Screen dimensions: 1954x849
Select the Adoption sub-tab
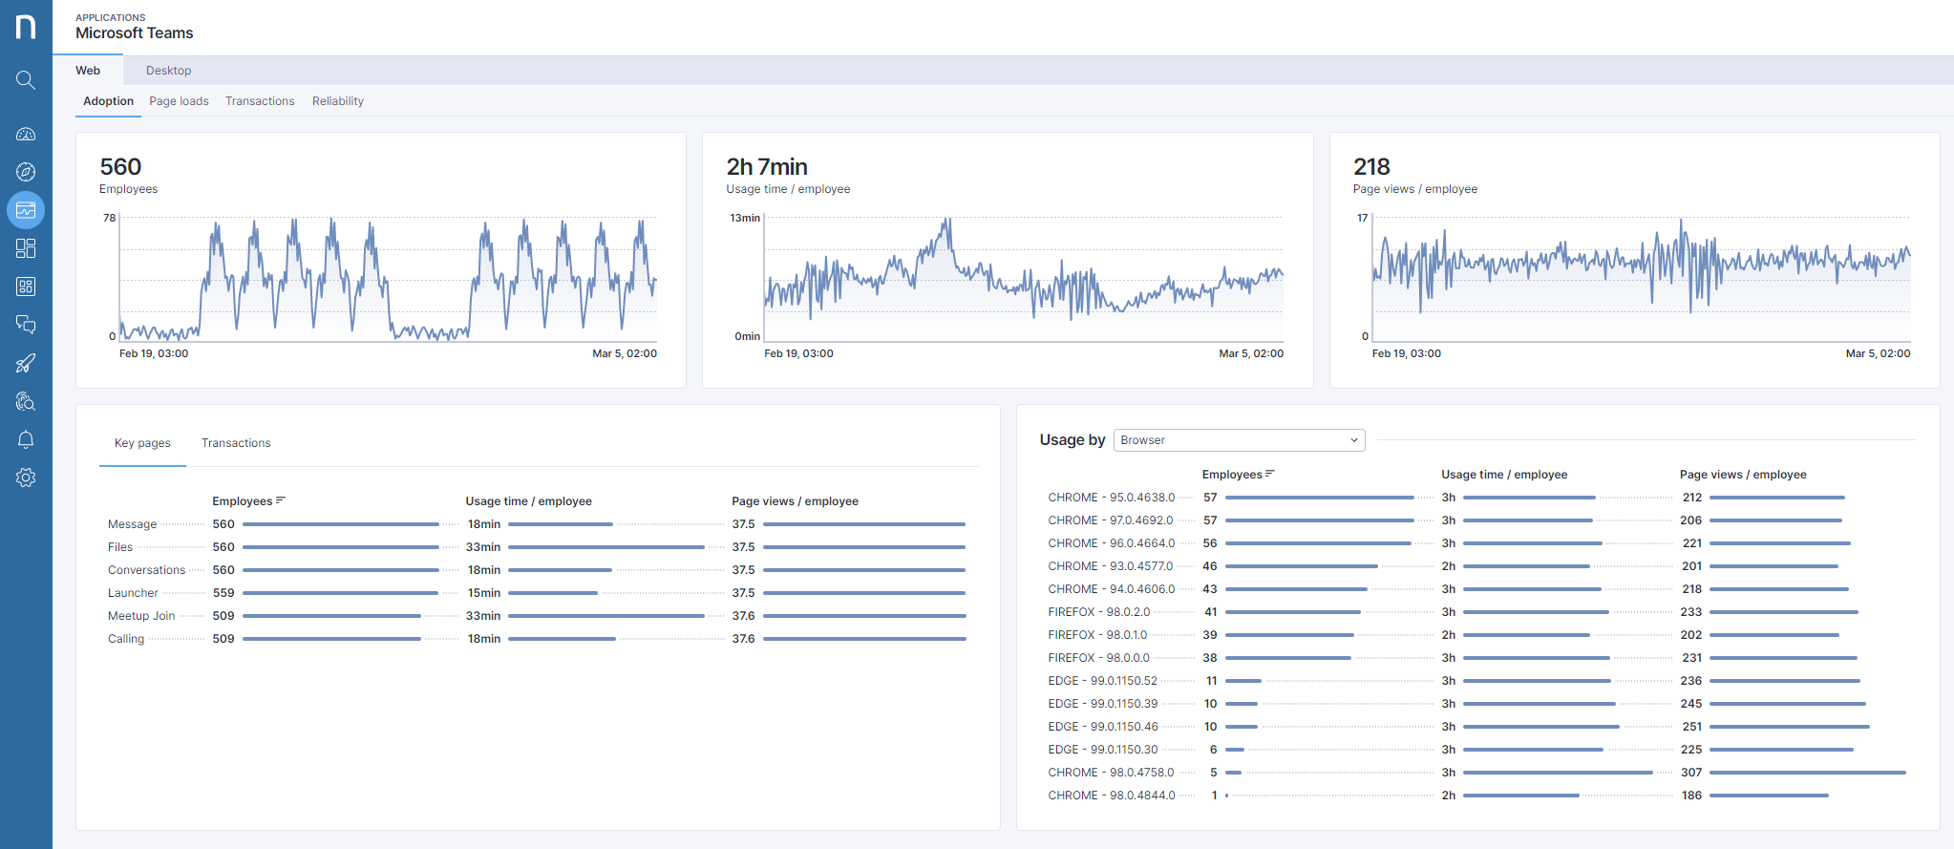coord(108,101)
